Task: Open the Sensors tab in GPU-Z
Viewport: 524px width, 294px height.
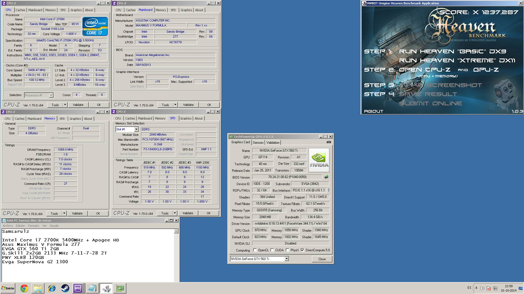Action: [x=258, y=142]
